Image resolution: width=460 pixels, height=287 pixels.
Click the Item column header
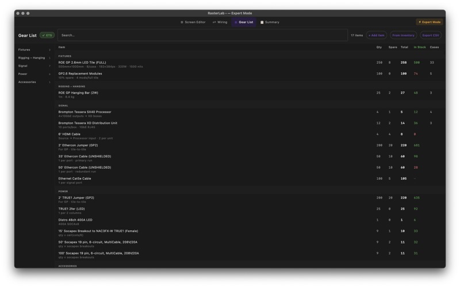[x=62, y=47]
